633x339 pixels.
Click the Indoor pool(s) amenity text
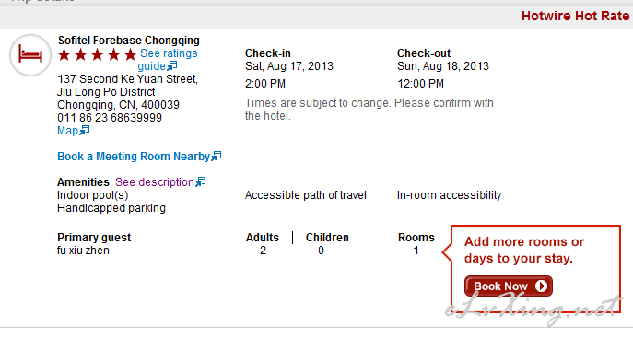click(93, 195)
